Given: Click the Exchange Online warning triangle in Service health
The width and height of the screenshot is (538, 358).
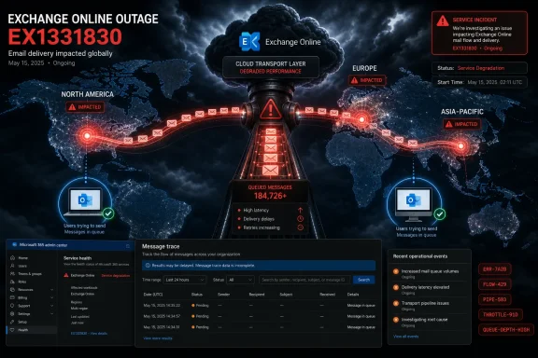Looking at the screenshot, I should click(66, 275).
